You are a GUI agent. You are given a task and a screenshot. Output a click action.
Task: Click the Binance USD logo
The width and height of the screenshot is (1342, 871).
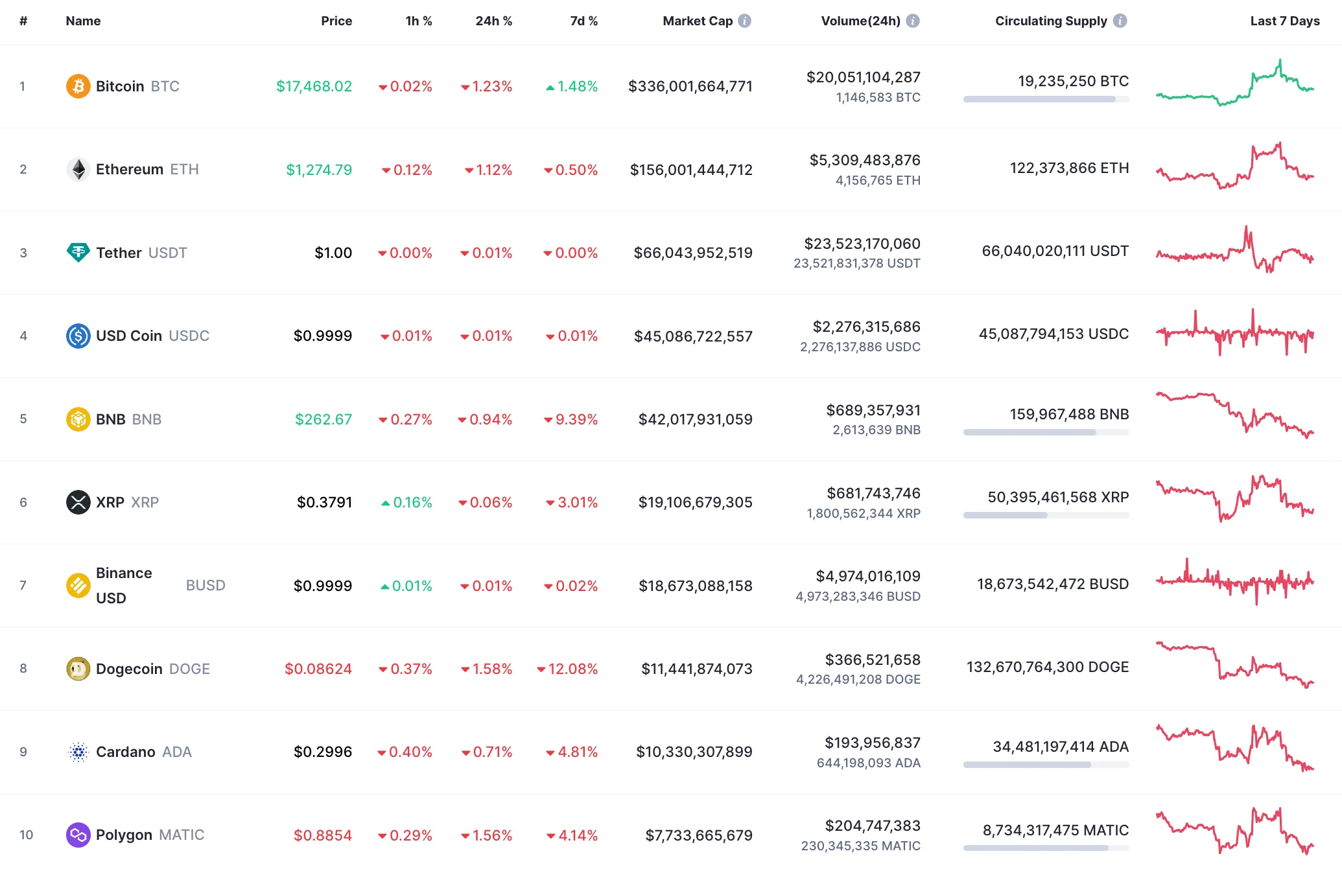78,585
